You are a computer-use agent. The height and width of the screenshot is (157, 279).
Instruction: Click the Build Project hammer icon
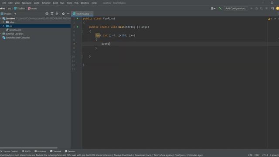click(220, 8)
